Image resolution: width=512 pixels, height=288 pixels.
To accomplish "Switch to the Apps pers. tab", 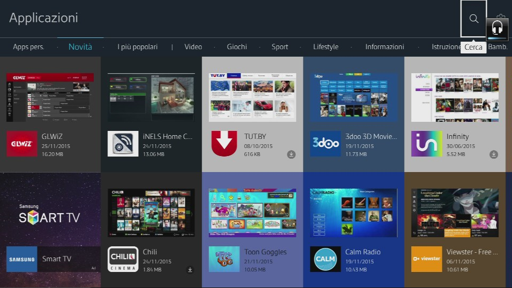I will 28,47.
